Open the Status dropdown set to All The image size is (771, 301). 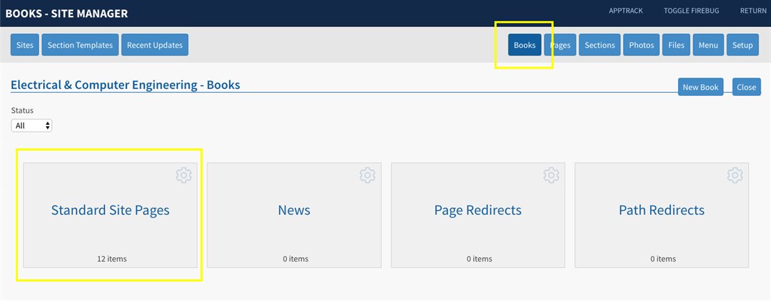[x=31, y=126]
